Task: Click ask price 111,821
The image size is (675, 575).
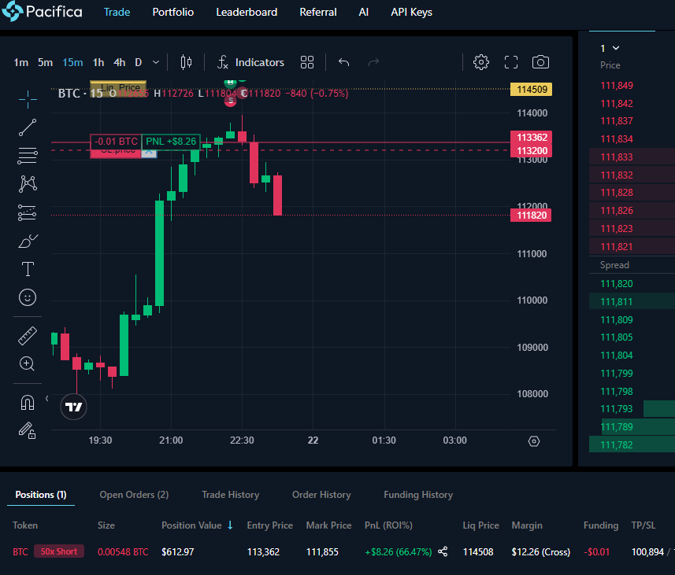Action: (x=617, y=247)
